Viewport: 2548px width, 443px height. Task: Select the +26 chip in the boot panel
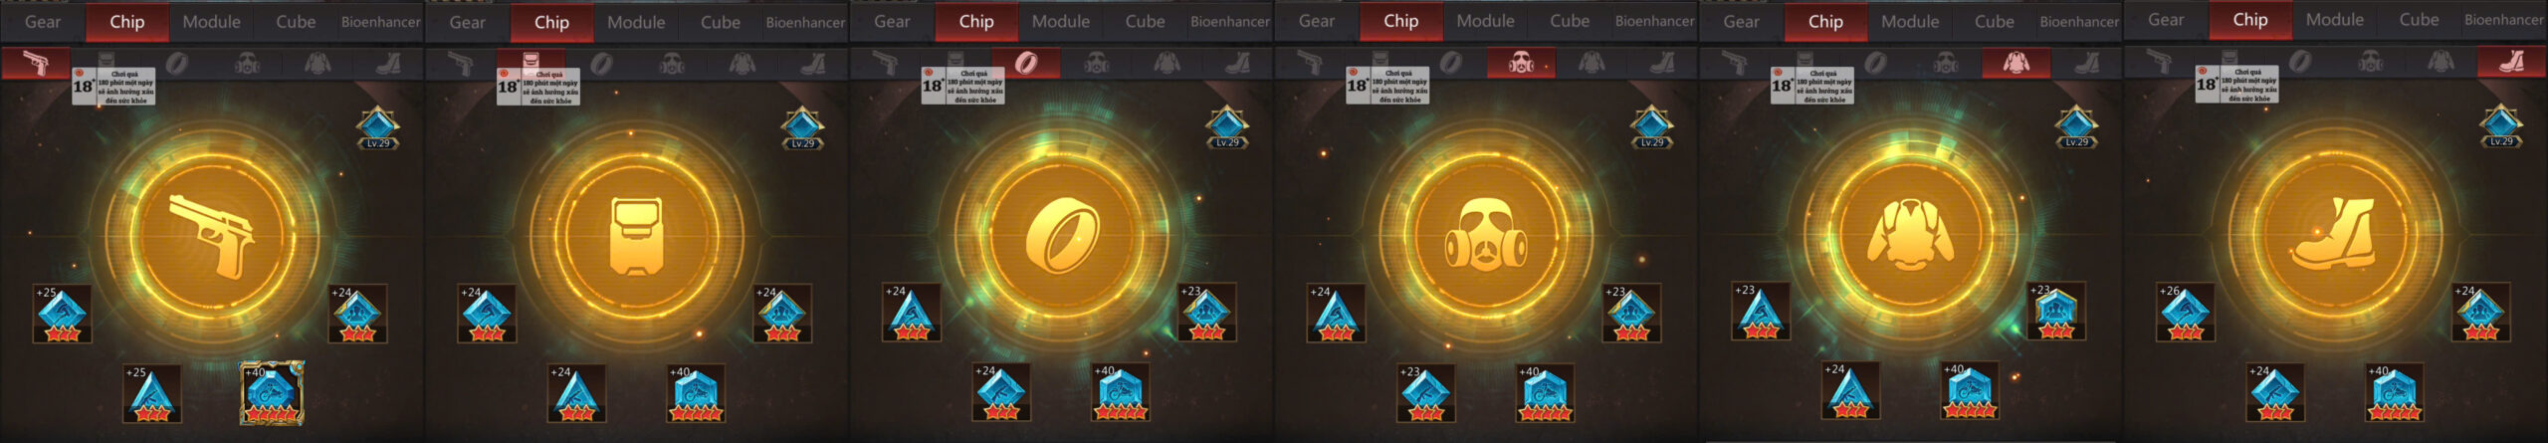tap(2185, 313)
